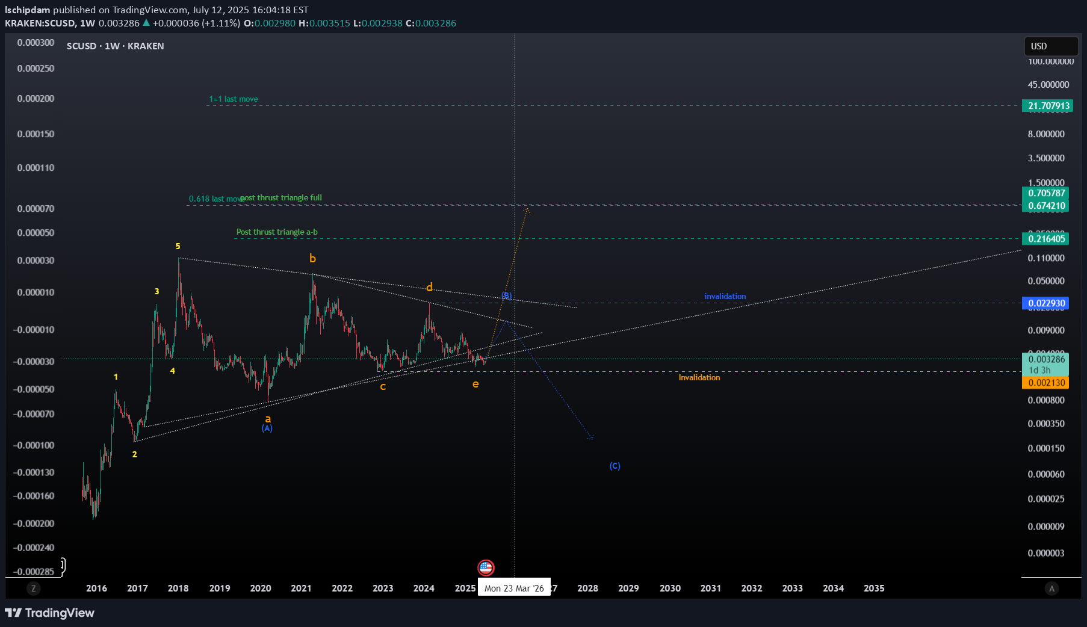Click the TradingView logo
This screenshot has width=1087, height=627.
[x=50, y=613]
